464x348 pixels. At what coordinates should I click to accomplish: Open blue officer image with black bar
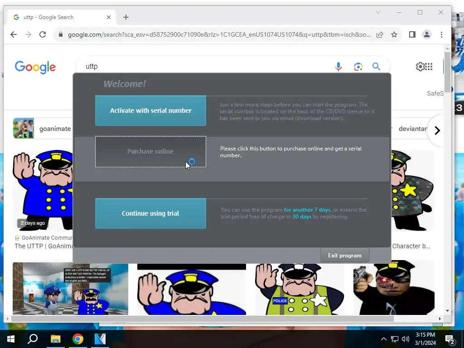tap(192, 290)
